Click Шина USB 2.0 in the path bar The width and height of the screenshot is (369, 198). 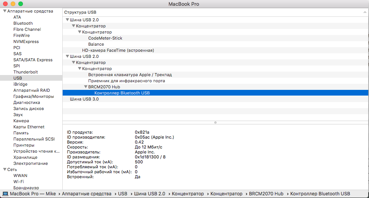tap(150, 194)
